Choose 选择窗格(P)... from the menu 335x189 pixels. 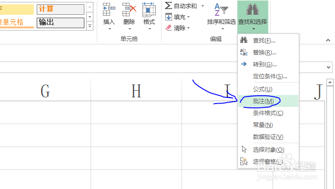[268, 162]
